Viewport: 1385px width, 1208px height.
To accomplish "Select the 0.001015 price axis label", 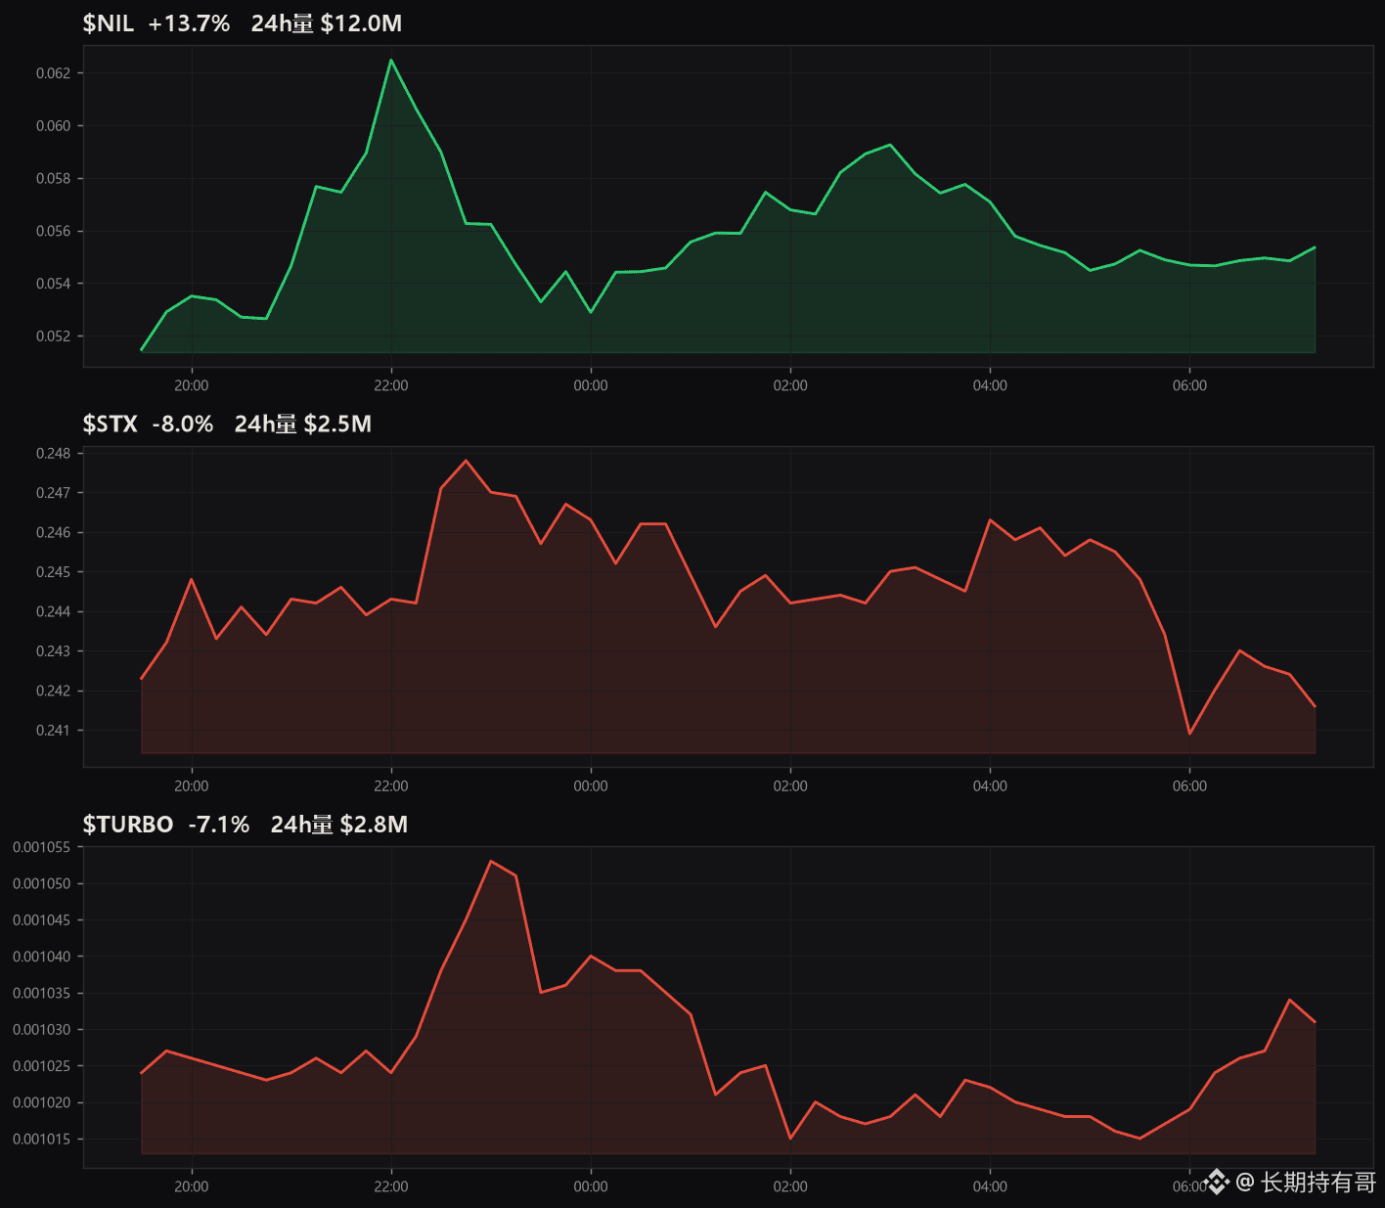I will click(42, 1140).
